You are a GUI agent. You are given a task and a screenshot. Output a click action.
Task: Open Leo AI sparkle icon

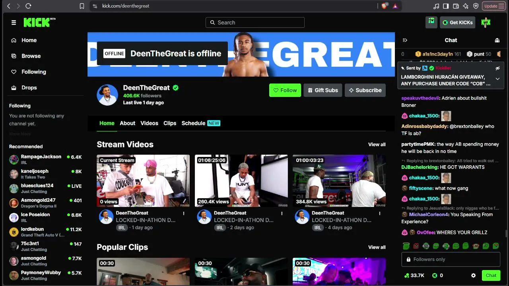coord(466,6)
